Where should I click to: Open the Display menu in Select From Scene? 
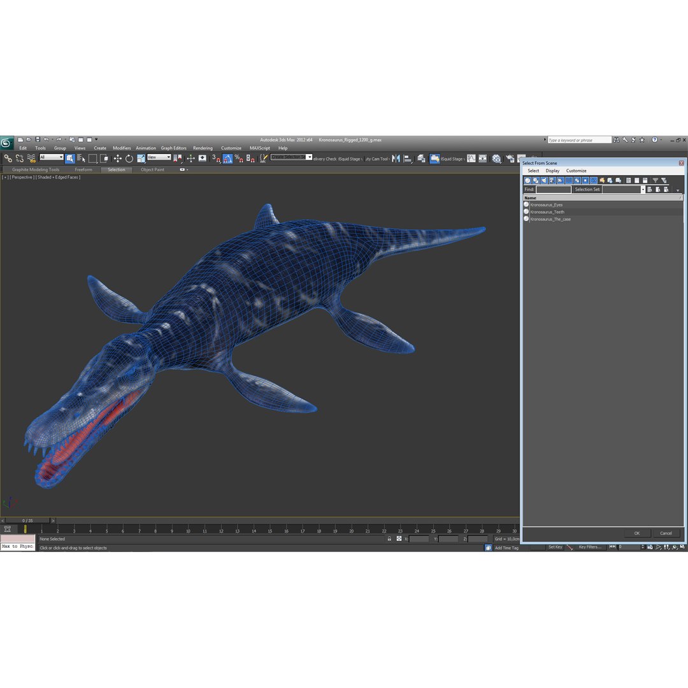[552, 171]
